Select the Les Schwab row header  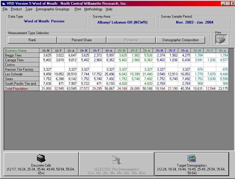(x=21, y=74)
